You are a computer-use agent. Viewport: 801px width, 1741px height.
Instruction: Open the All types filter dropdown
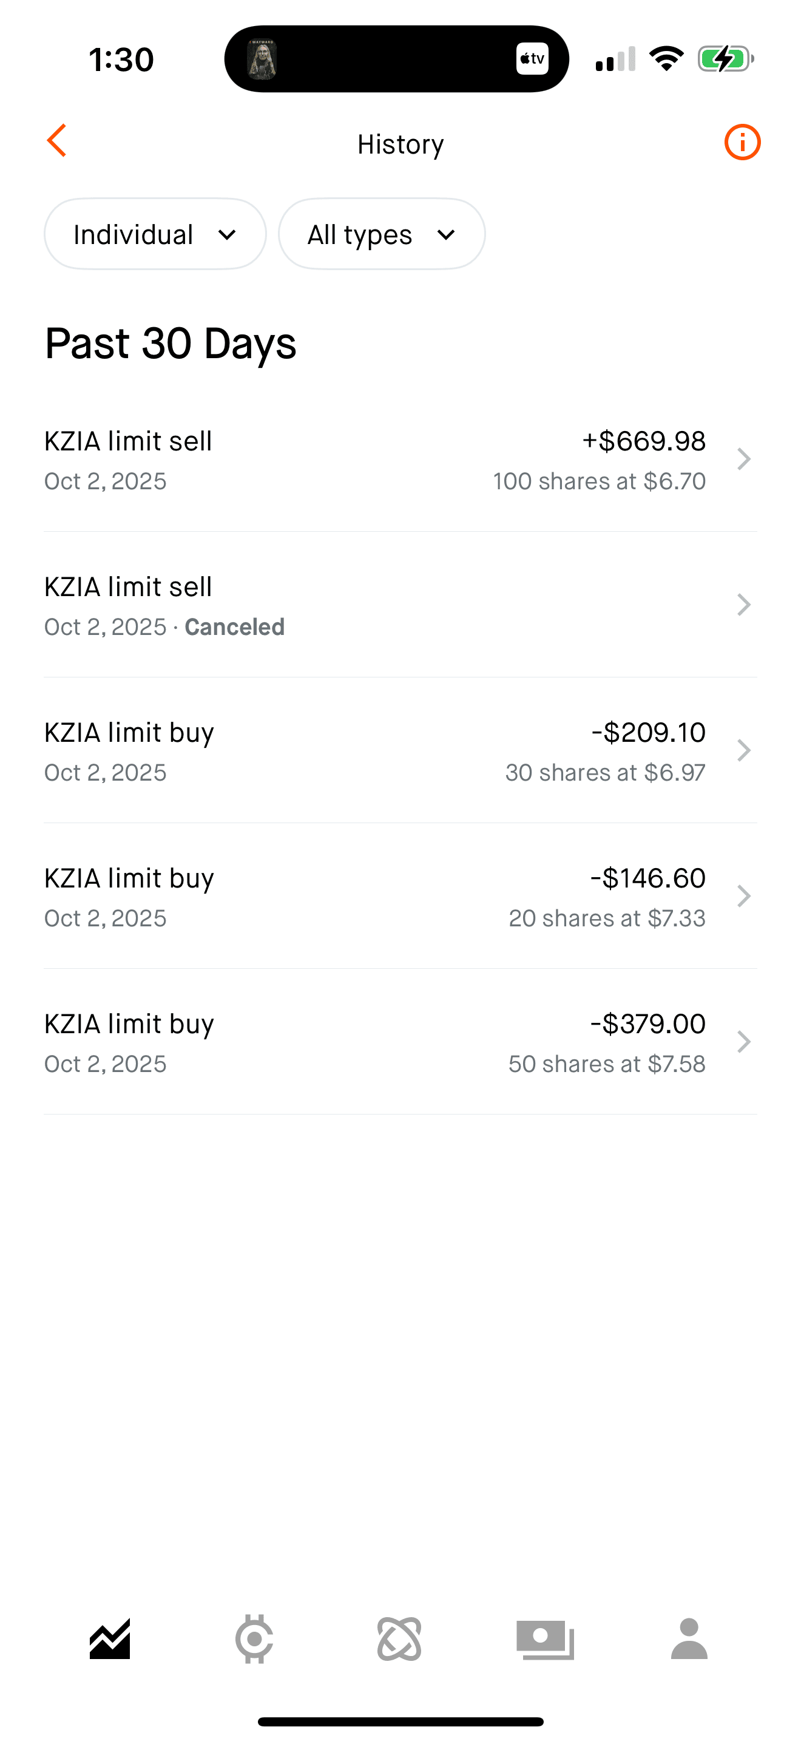pos(382,234)
